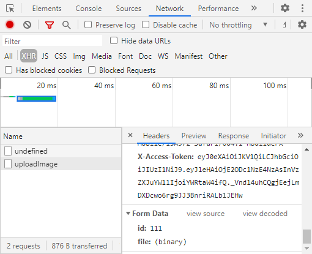Close the request details pane

(x=130, y=135)
